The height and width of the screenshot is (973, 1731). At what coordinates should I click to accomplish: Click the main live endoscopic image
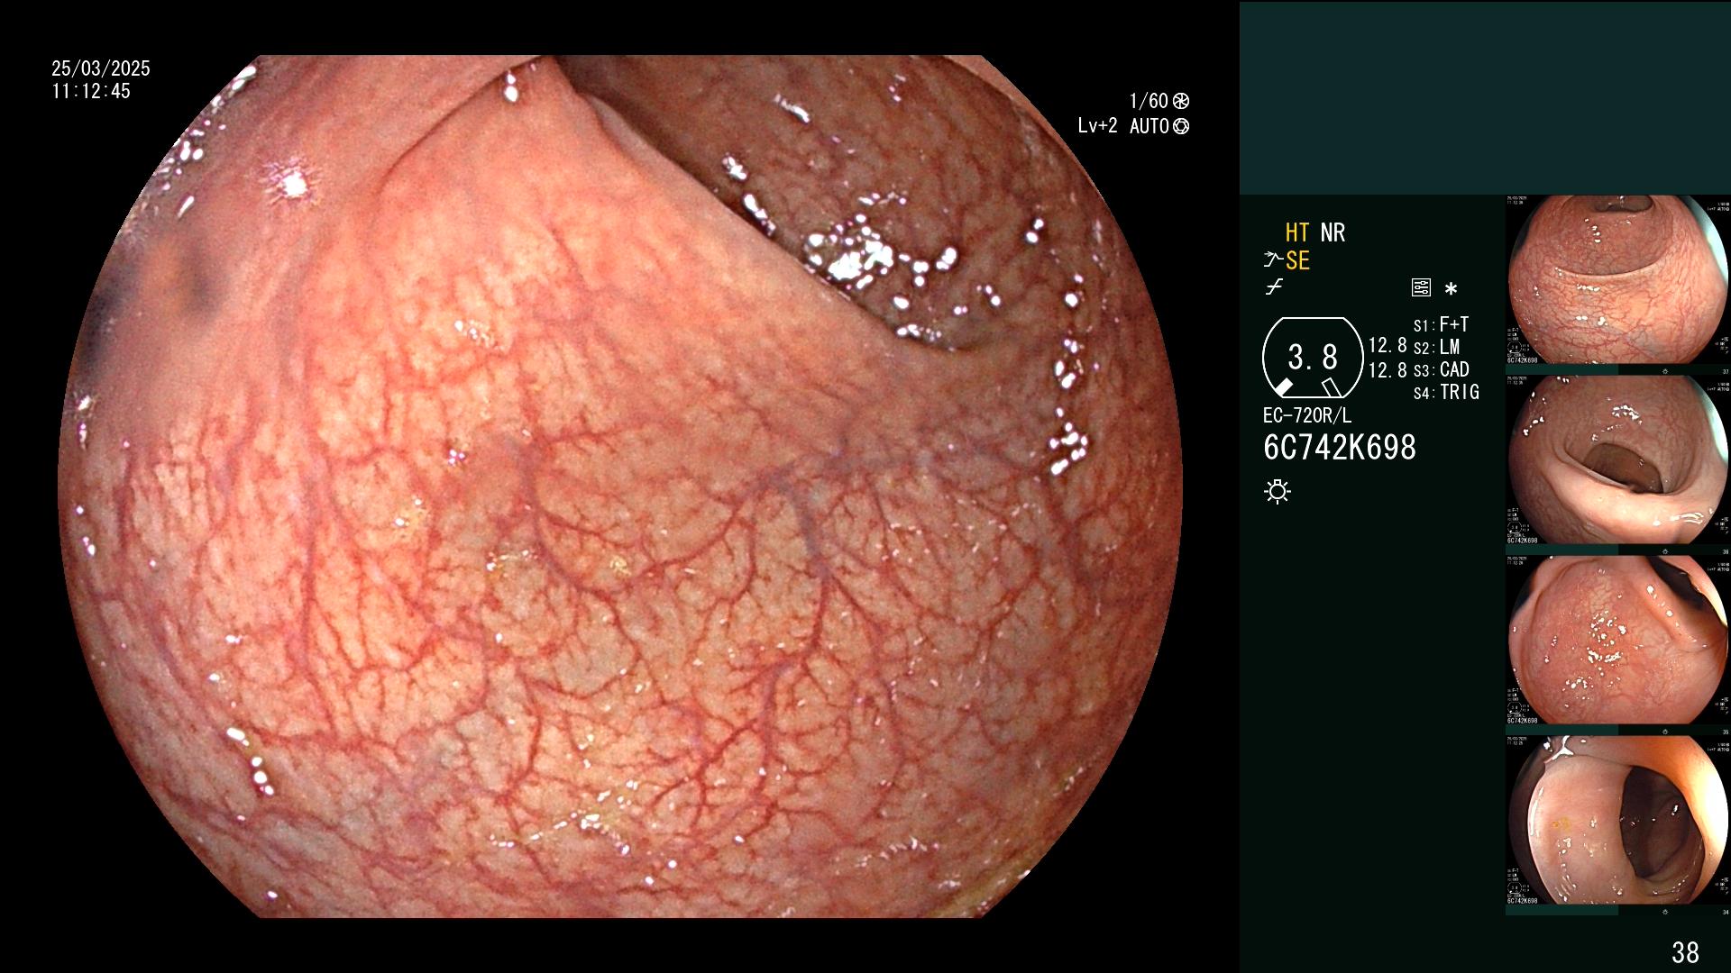[x=620, y=486]
